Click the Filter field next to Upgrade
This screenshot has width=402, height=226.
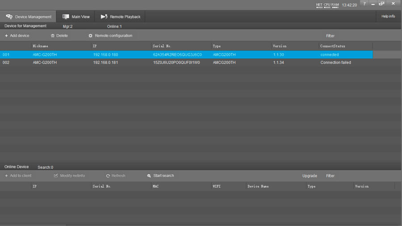click(330, 176)
